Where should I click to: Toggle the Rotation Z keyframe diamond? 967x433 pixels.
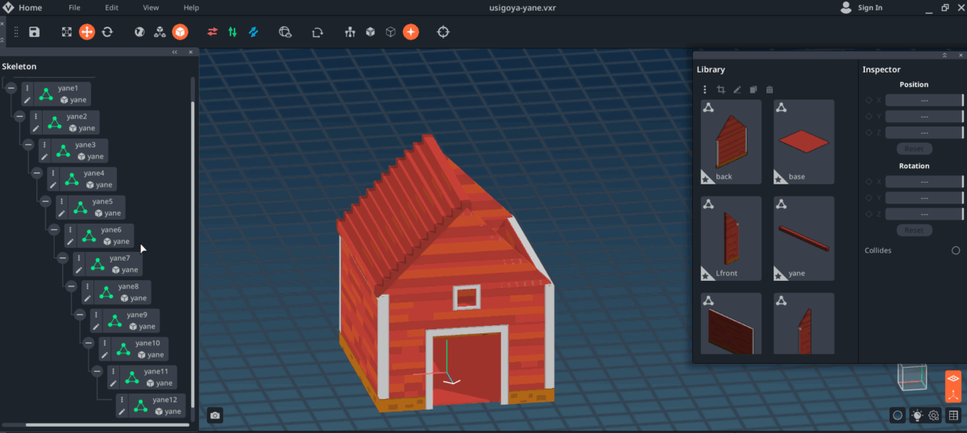[x=869, y=214]
